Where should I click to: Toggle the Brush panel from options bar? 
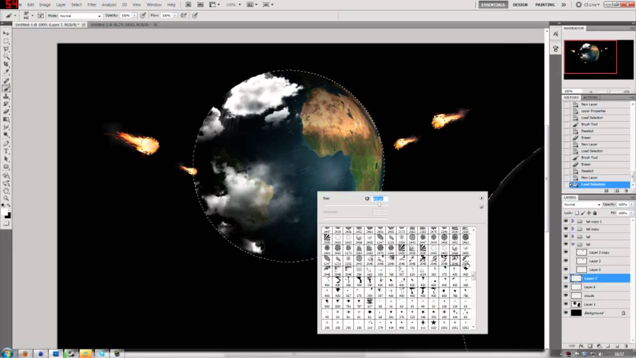pyautogui.click(x=41, y=15)
